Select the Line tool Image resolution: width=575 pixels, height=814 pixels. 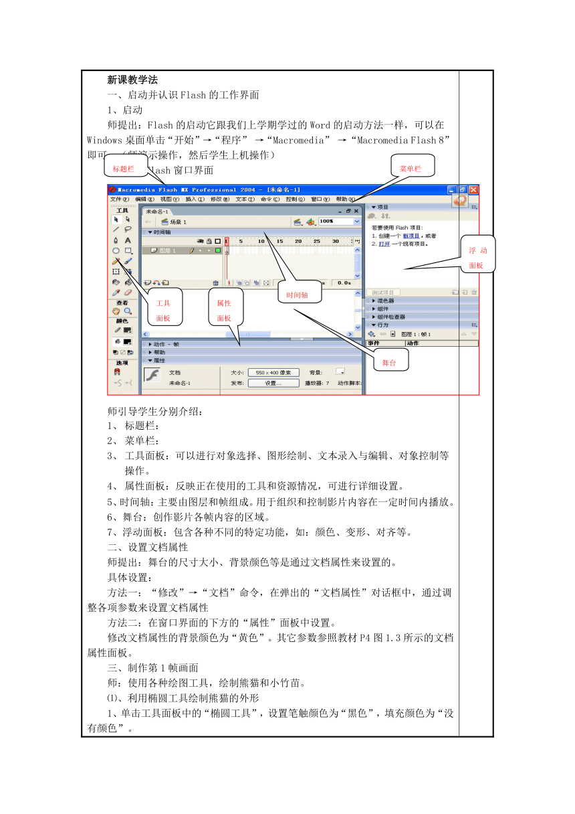(116, 229)
